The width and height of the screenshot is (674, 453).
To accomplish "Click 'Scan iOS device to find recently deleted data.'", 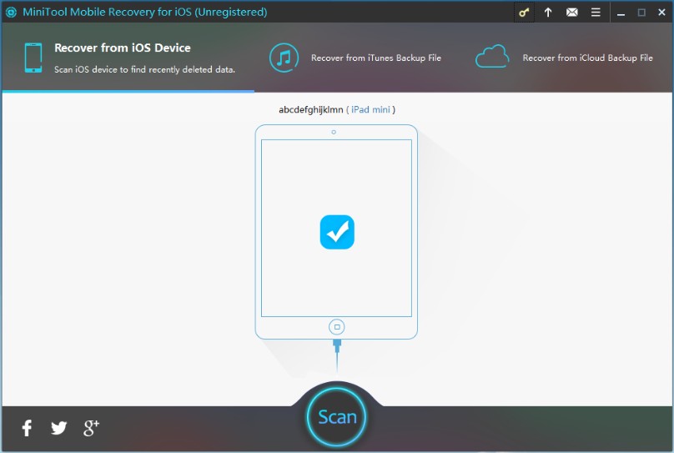I will (144, 69).
